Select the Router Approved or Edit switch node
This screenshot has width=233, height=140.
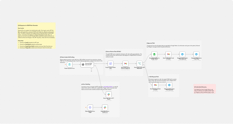coord(139,63)
